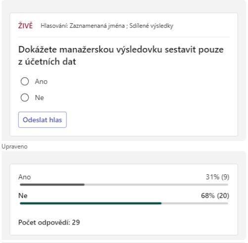
Task: Select the Ano radio button
Action: [25, 81]
